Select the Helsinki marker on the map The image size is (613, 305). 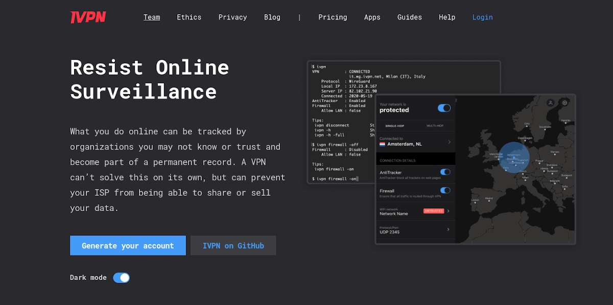coord(566,121)
